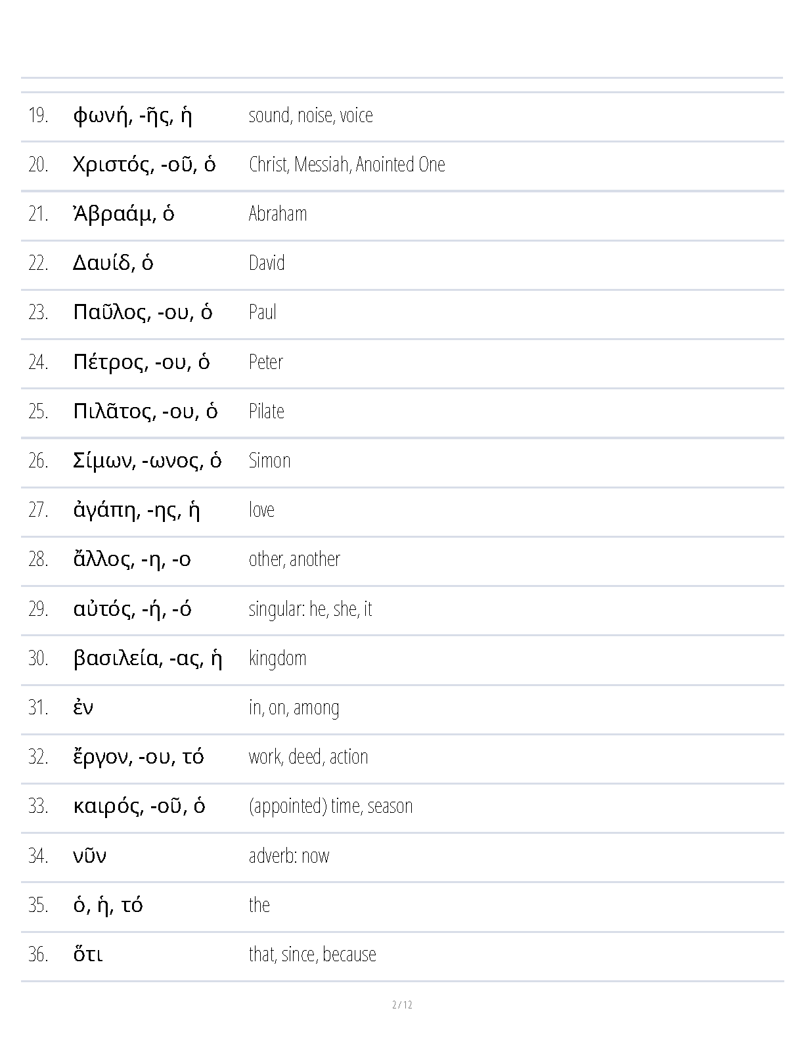This screenshot has height=1040, width=804.
Task: Click the definition 'Abraham'
Action: click(278, 214)
